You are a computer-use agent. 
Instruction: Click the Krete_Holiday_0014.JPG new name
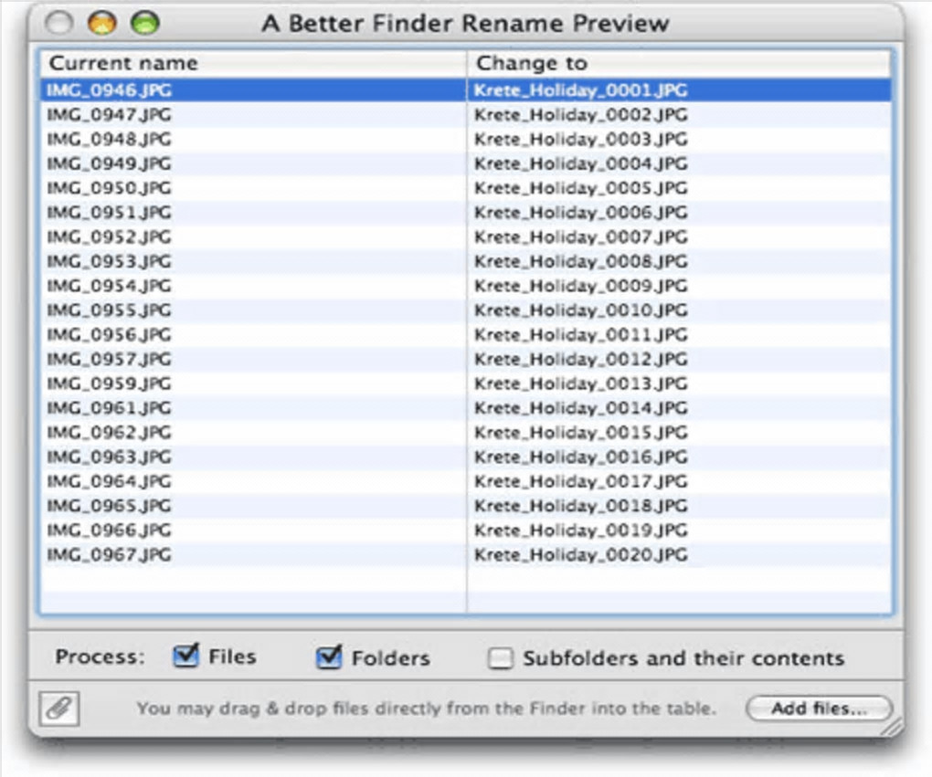pyautogui.click(x=581, y=407)
